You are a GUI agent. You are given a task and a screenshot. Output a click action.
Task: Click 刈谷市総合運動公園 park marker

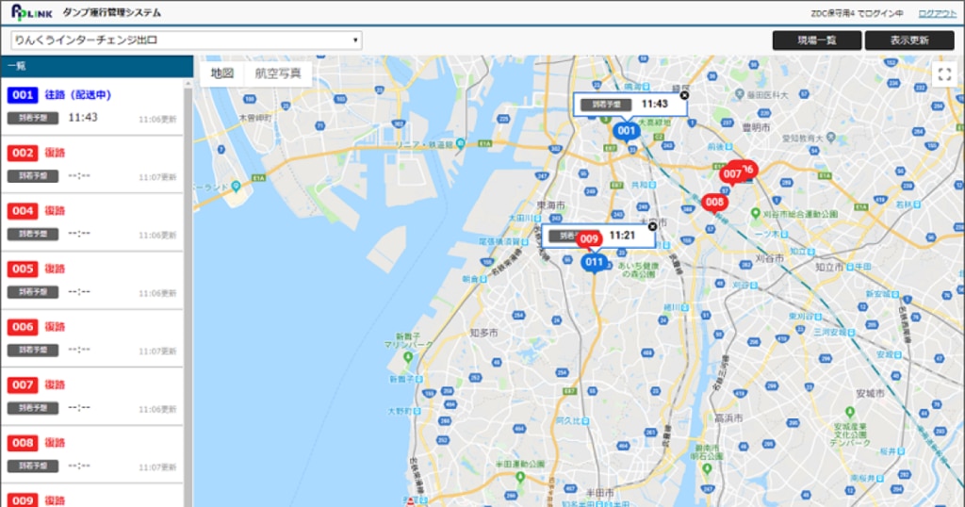(x=756, y=214)
